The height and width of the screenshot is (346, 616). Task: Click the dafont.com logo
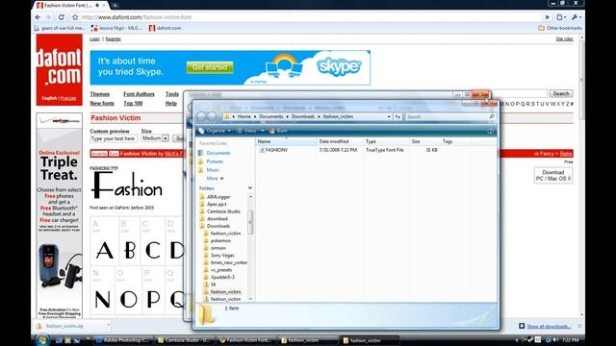click(x=60, y=69)
